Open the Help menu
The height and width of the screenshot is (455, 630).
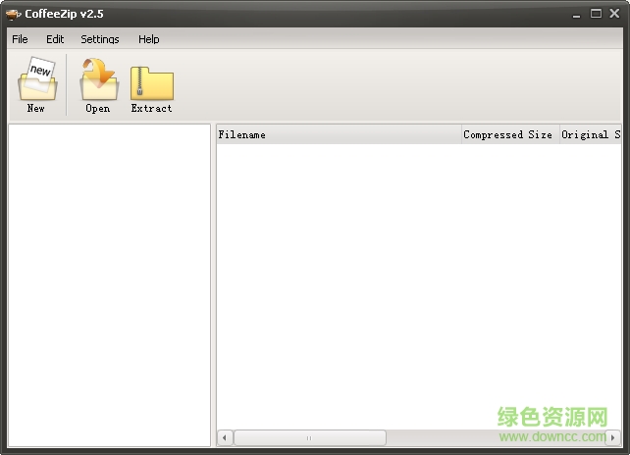point(148,39)
